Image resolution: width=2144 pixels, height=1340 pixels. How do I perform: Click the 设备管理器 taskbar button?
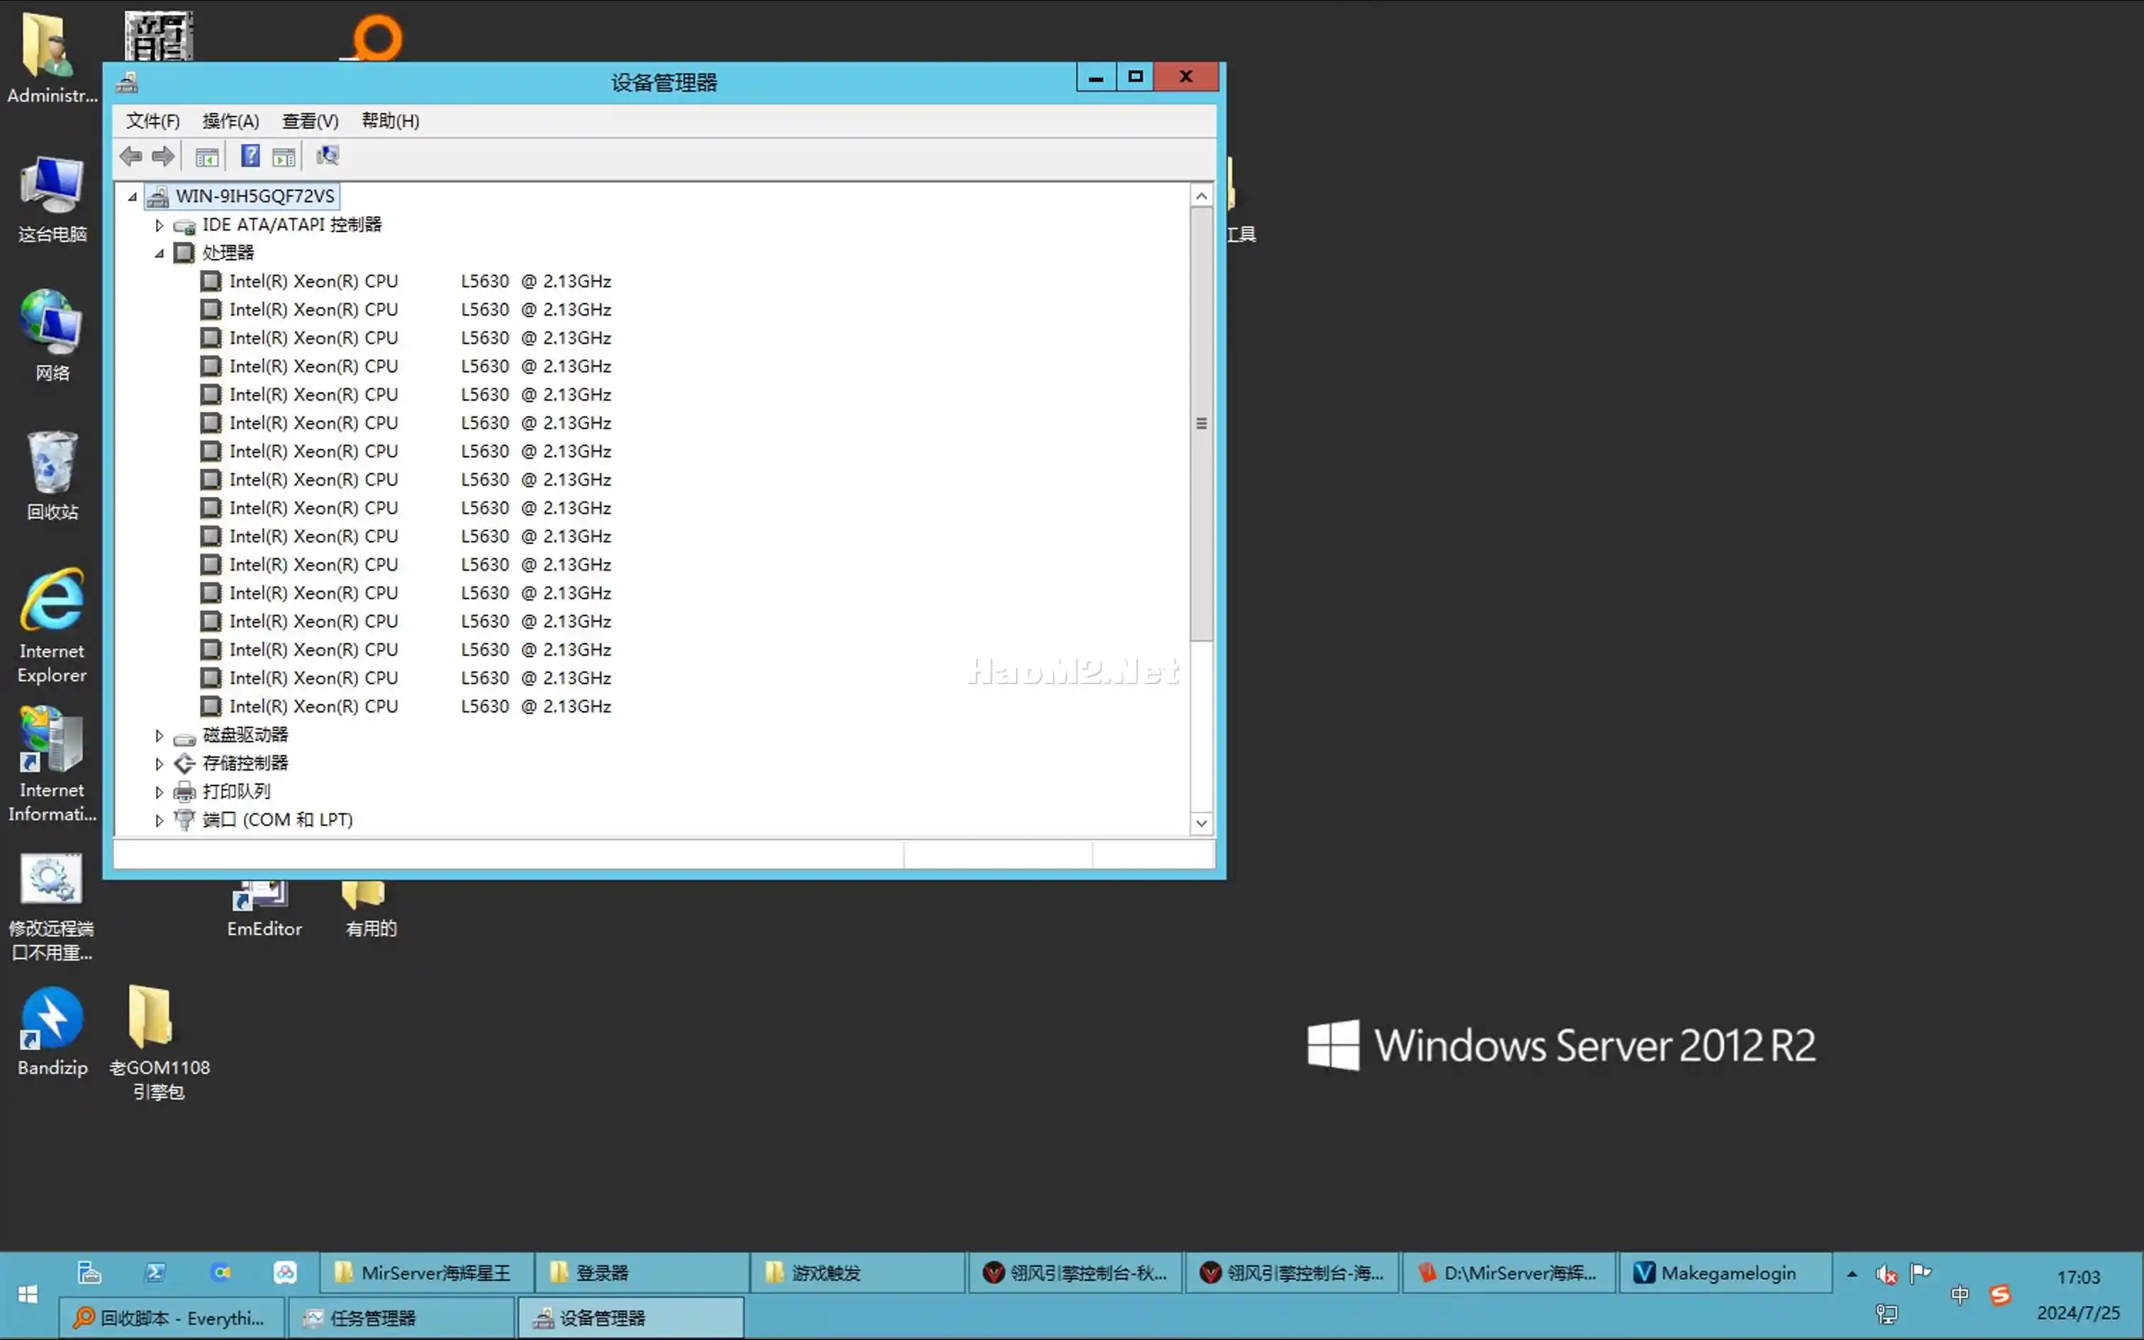pos(630,1318)
